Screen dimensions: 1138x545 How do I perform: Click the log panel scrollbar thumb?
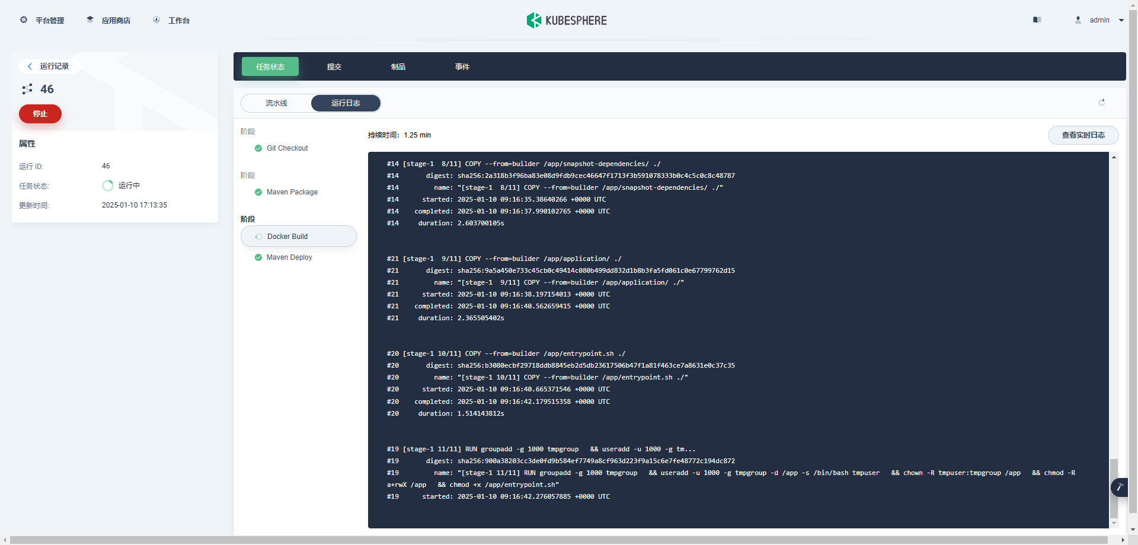click(1114, 488)
